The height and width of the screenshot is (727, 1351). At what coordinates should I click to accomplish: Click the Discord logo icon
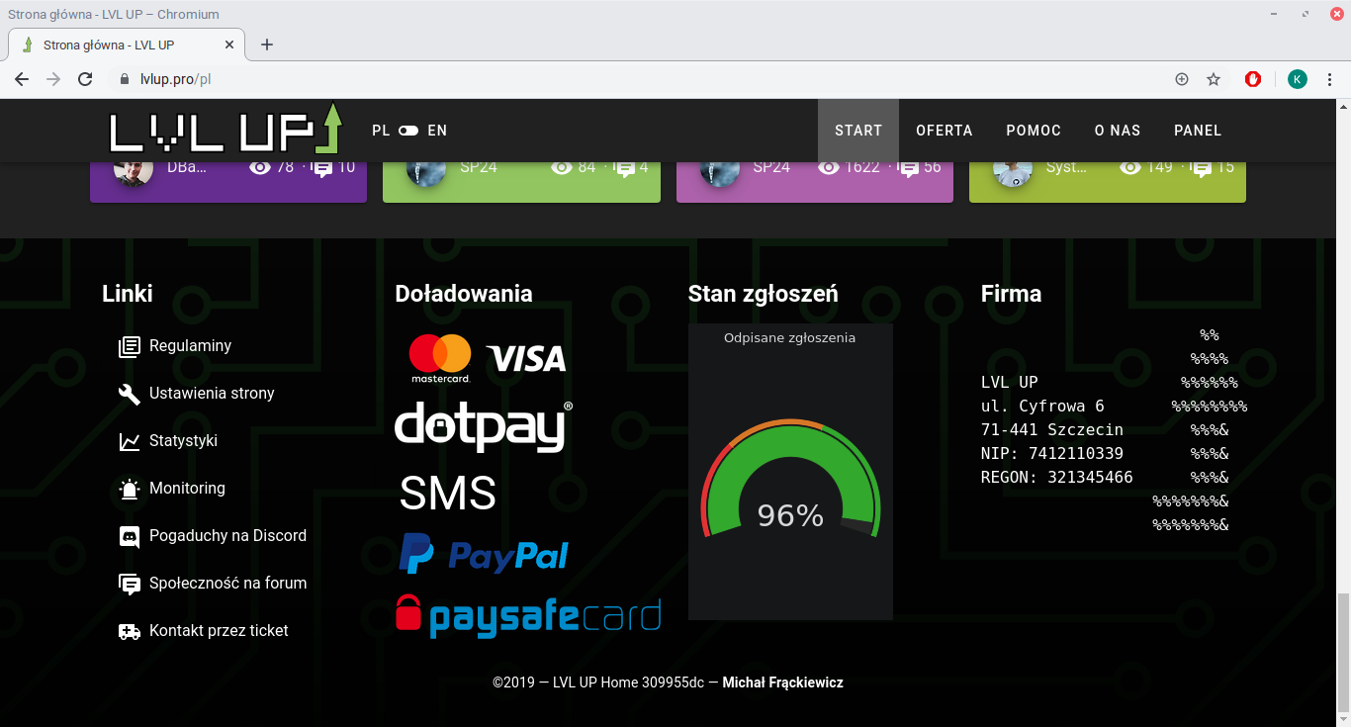[x=129, y=536]
